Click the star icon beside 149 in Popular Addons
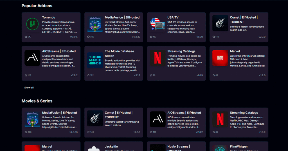Screen dimensions: 288x151 coord(214,37)
